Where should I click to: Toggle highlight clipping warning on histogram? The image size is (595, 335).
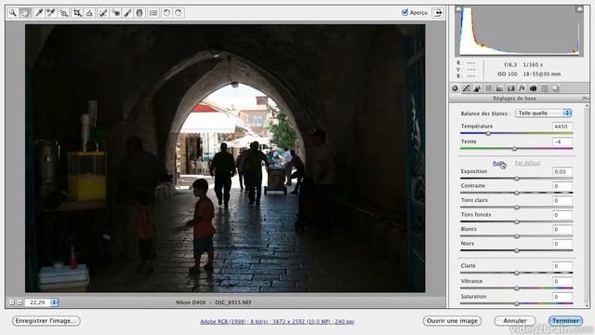[579, 9]
